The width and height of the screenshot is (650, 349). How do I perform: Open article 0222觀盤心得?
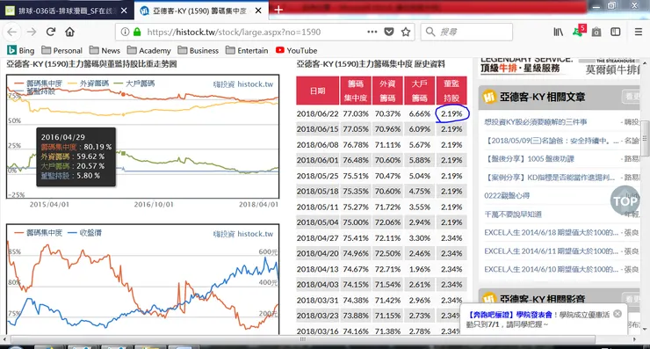click(x=507, y=196)
